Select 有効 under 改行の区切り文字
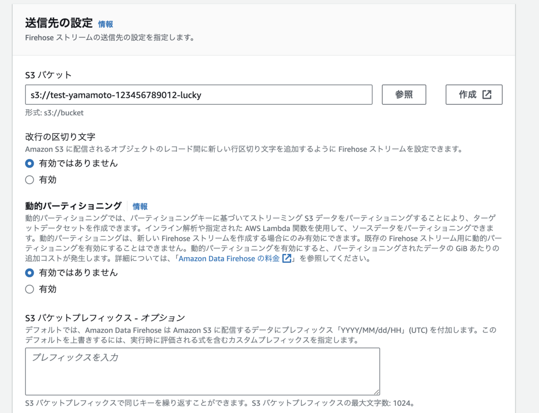The image size is (539, 413). pos(30,180)
